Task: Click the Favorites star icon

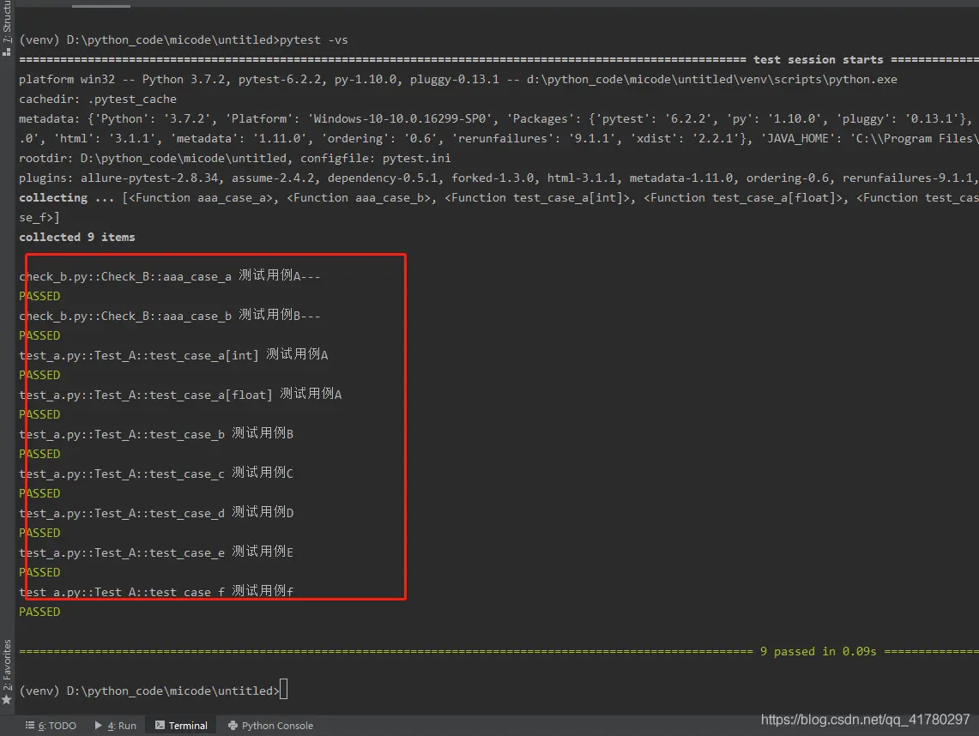Action: tap(7, 700)
